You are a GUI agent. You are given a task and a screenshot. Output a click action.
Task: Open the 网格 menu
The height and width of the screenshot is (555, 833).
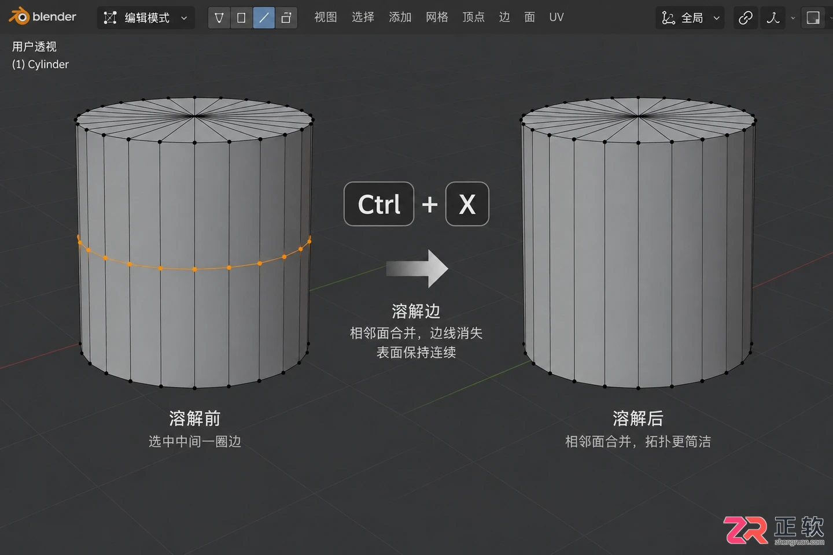point(437,17)
